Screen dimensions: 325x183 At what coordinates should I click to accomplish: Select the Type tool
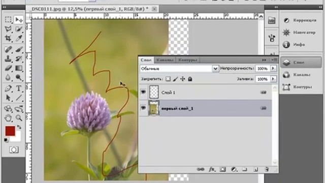point(19,88)
